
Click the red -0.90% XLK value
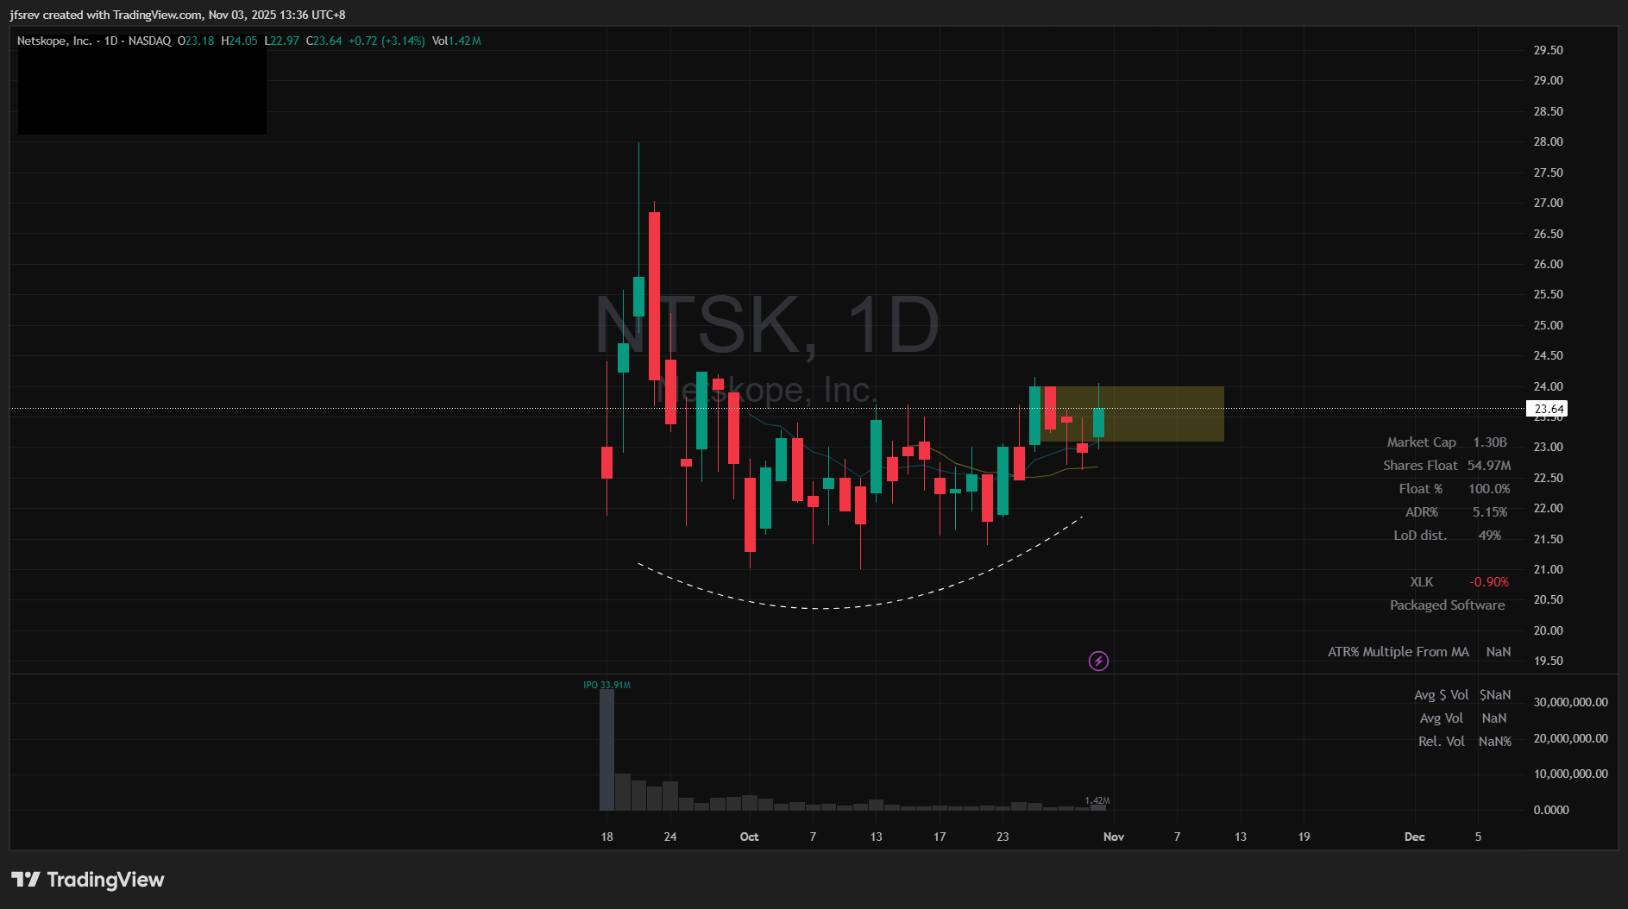pyautogui.click(x=1489, y=582)
